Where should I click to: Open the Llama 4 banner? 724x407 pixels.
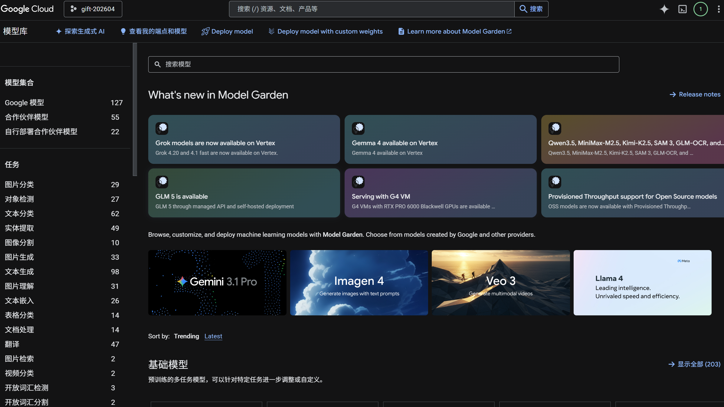[643, 283]
